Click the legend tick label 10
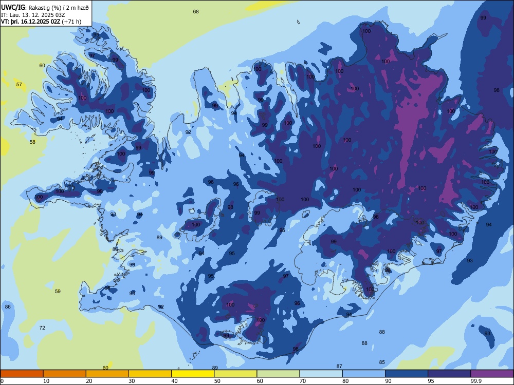This screenshot has height=385, width=514. (x=46, y=381)
